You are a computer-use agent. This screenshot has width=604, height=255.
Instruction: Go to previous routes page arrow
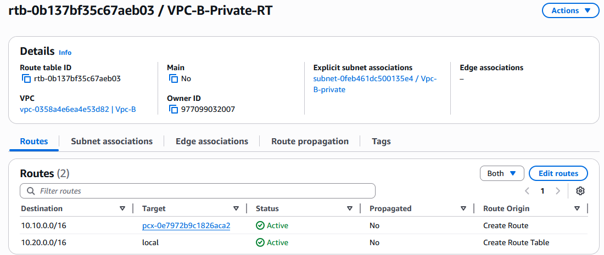[527, 191]
